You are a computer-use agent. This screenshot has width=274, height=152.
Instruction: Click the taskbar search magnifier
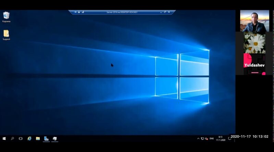point(12,139)
